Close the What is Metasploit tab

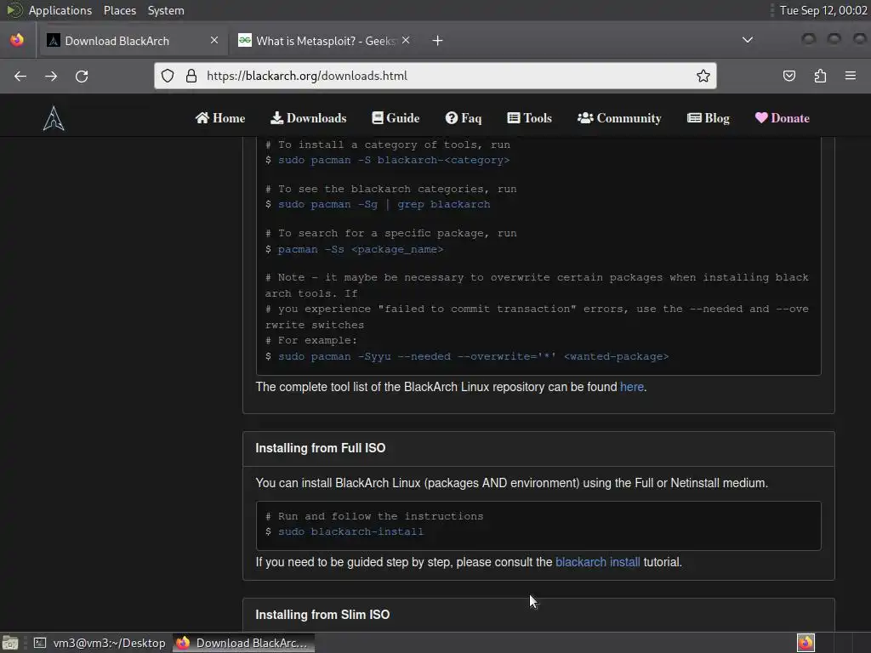click(x=406, y=40)
